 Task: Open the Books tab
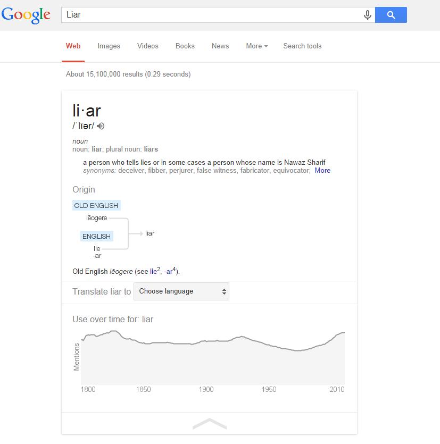[x=185, y=46]
